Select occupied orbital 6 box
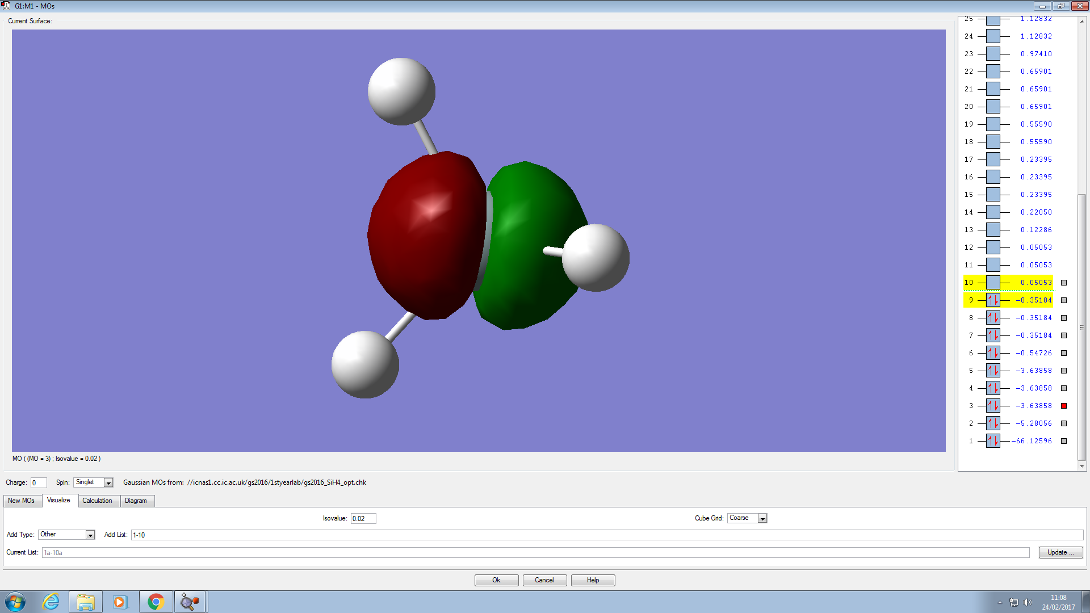 coord(993,353)
